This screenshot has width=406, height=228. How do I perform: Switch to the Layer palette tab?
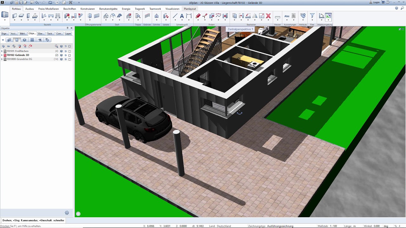pyautogui.click(x=68, y=34)
